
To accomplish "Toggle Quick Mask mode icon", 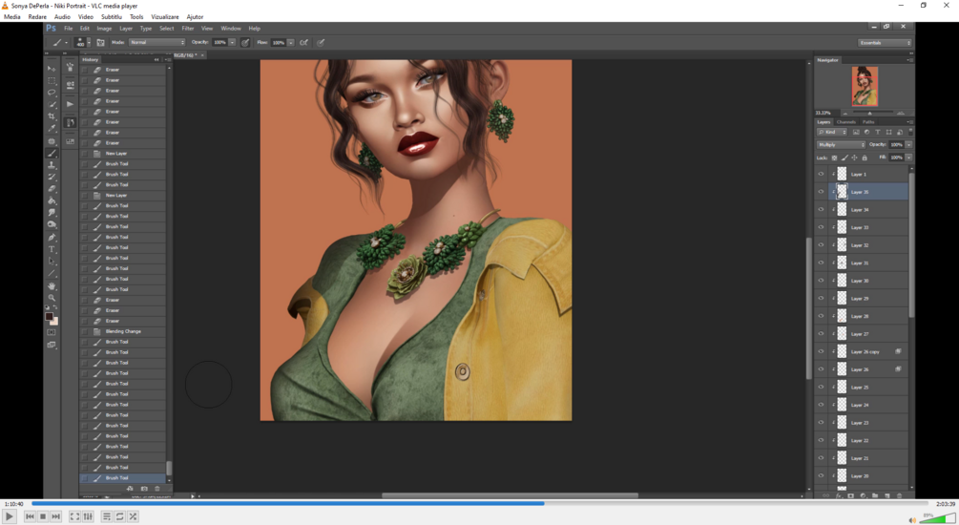I will point(52,332).
